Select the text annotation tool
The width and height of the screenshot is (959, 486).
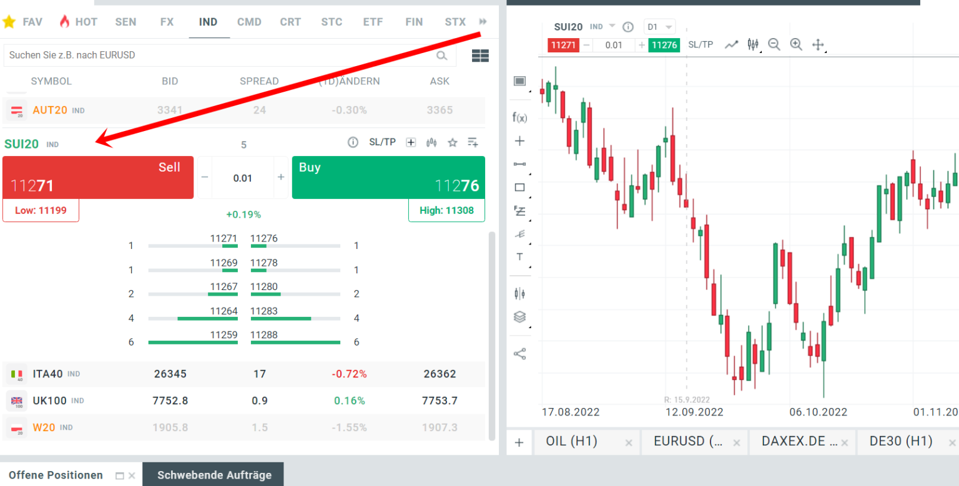[x=519, y=256]
